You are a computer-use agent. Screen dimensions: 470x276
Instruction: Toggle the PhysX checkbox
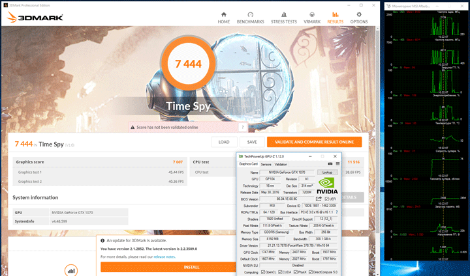click(x=296, y=272)
